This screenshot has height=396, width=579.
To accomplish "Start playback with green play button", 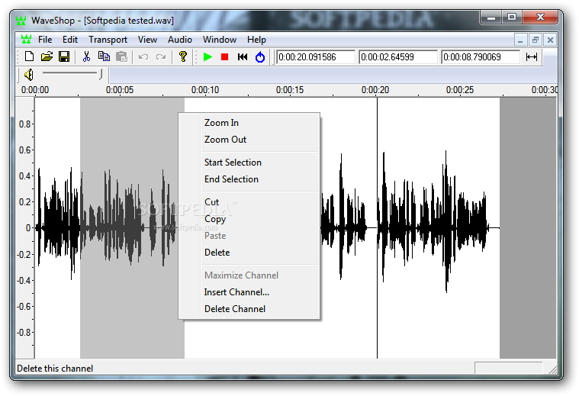I will (207, 57).
